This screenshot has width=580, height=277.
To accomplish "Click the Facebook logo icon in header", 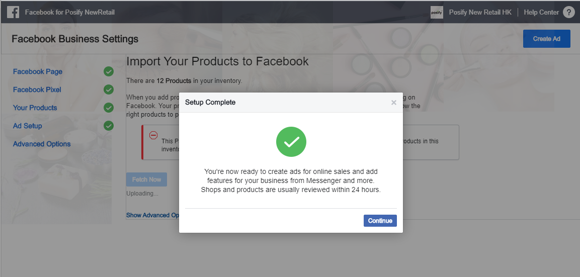I will [13, 12].
